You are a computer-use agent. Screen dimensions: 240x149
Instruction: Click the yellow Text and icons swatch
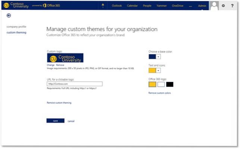[152, 70]
